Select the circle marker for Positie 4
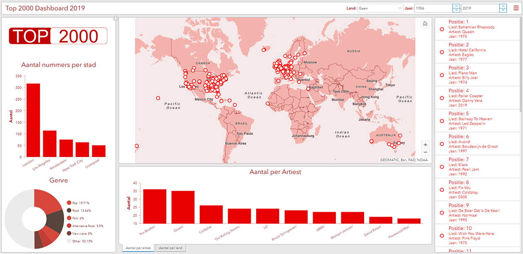 [442, 98]
